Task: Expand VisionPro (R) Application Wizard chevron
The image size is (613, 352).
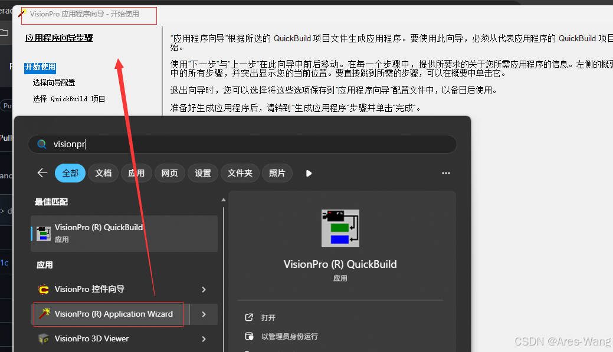Action: [204, 314]
